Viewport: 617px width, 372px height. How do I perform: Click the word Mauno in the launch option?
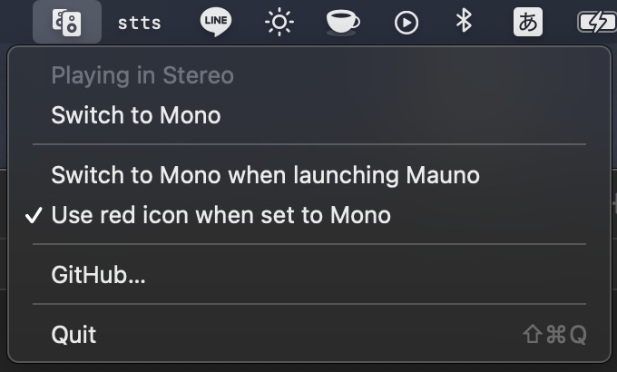pyautogui.click(x=443, y=175)
